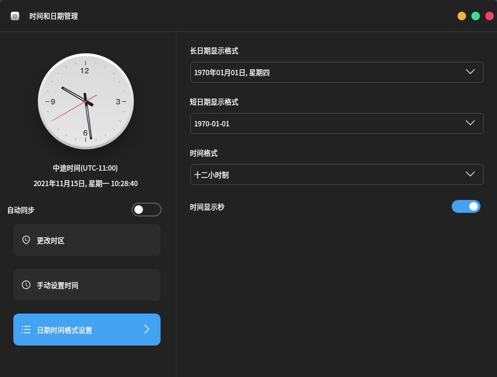
Task: Click the timezone icon beside 更改时区
Action: [26, 240]
